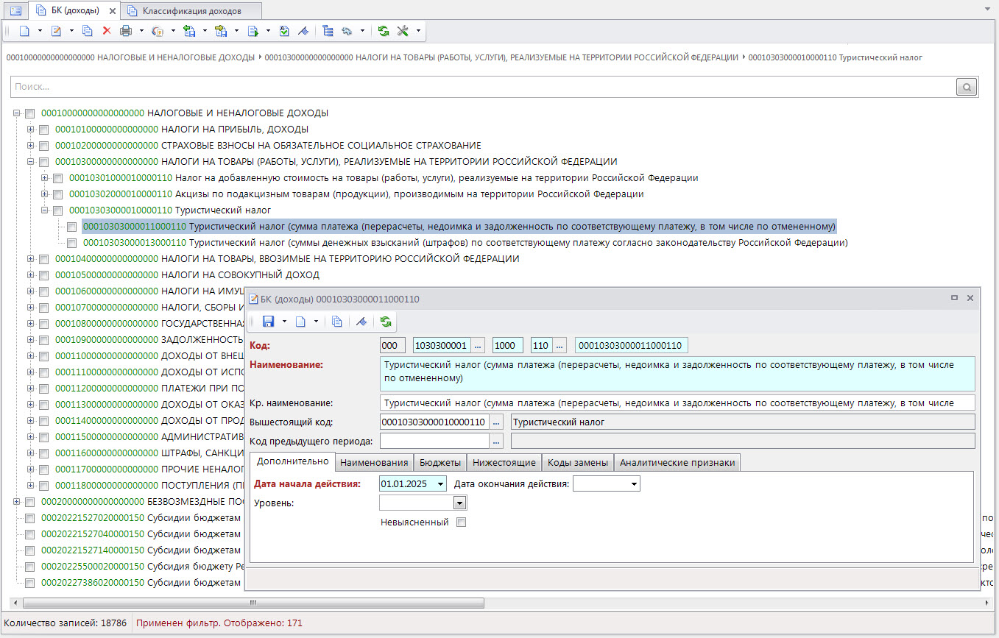The width and height of the screenshot is (999, 638).
Task: Check box for НАЛОГОВЫЕ И НЕНАЛОГОВЫЕ ДОХОДЫ
Action: point(30,113)
